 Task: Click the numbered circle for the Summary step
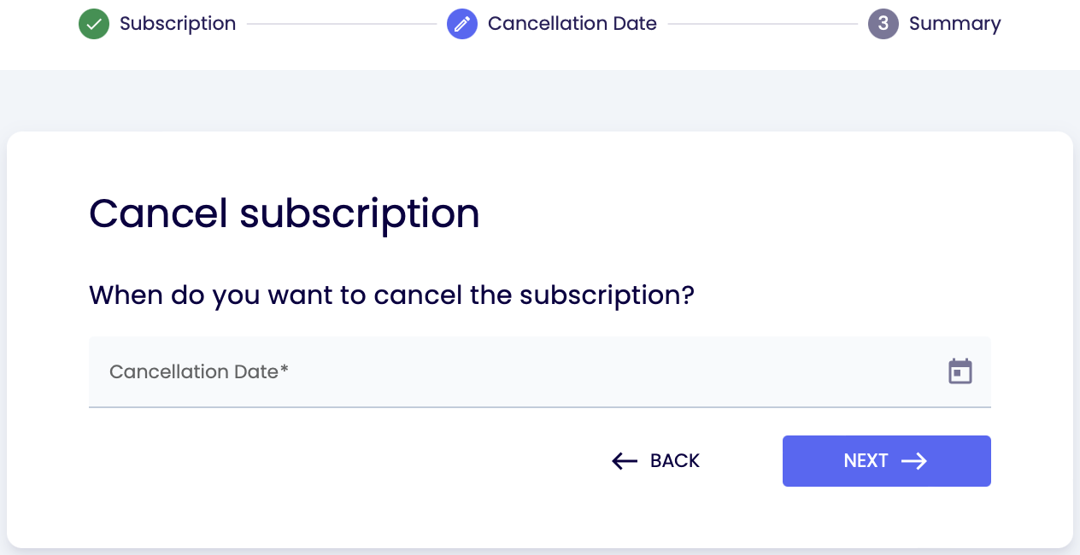[883, 24]
